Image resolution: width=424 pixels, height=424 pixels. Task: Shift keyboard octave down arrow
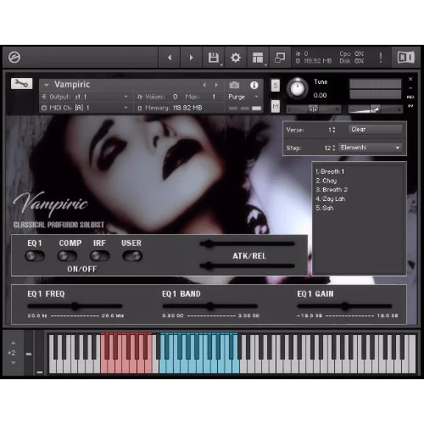point(13,363)
